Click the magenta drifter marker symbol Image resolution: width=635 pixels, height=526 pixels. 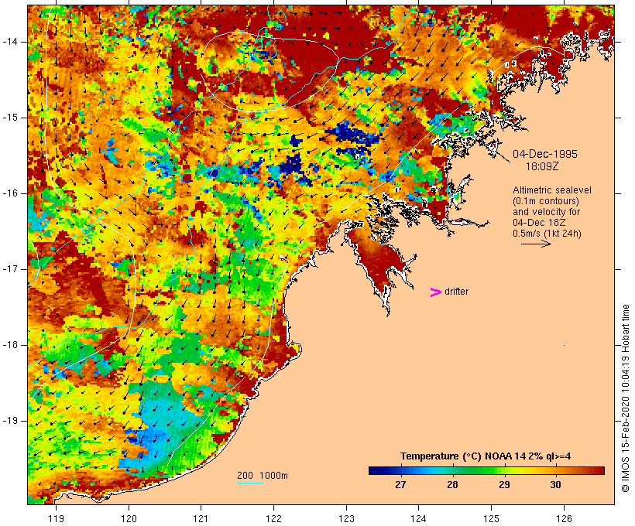point(436,292)
